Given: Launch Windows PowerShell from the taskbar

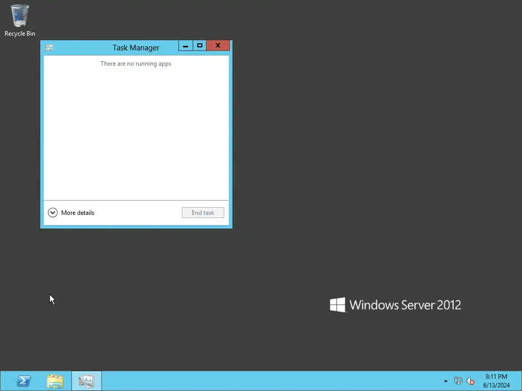Looking at the screenshot, I should point(23,381).
